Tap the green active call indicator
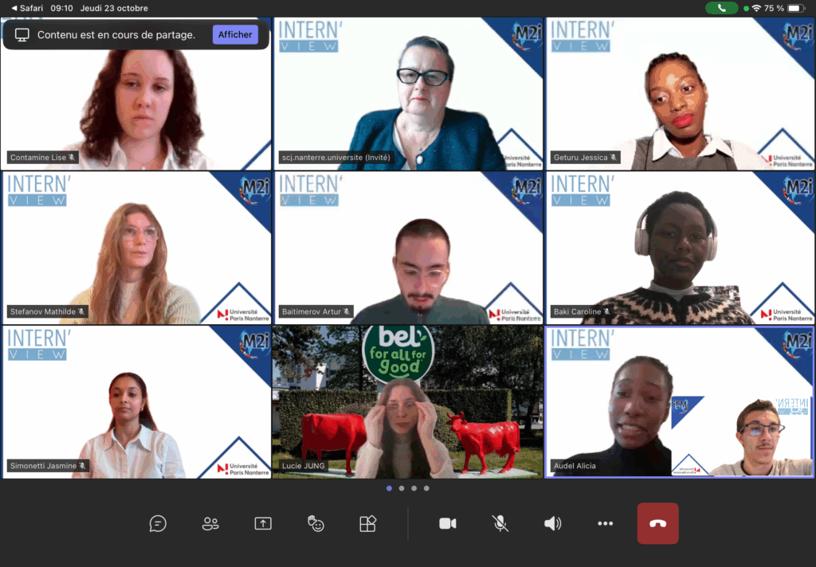The height and width of the screenshot is (567, 816). point(721,8)
